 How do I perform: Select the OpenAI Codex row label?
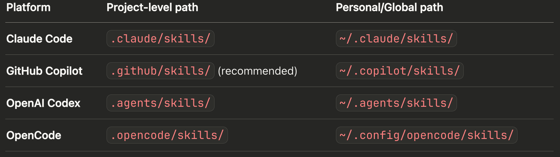click(x=43, y=103)
